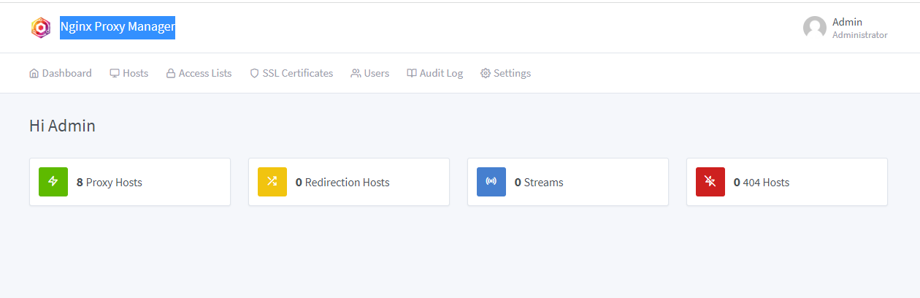Click the Admin user avatar picture
This screenshot has width=920, height=298.
[x=815, y=28]
